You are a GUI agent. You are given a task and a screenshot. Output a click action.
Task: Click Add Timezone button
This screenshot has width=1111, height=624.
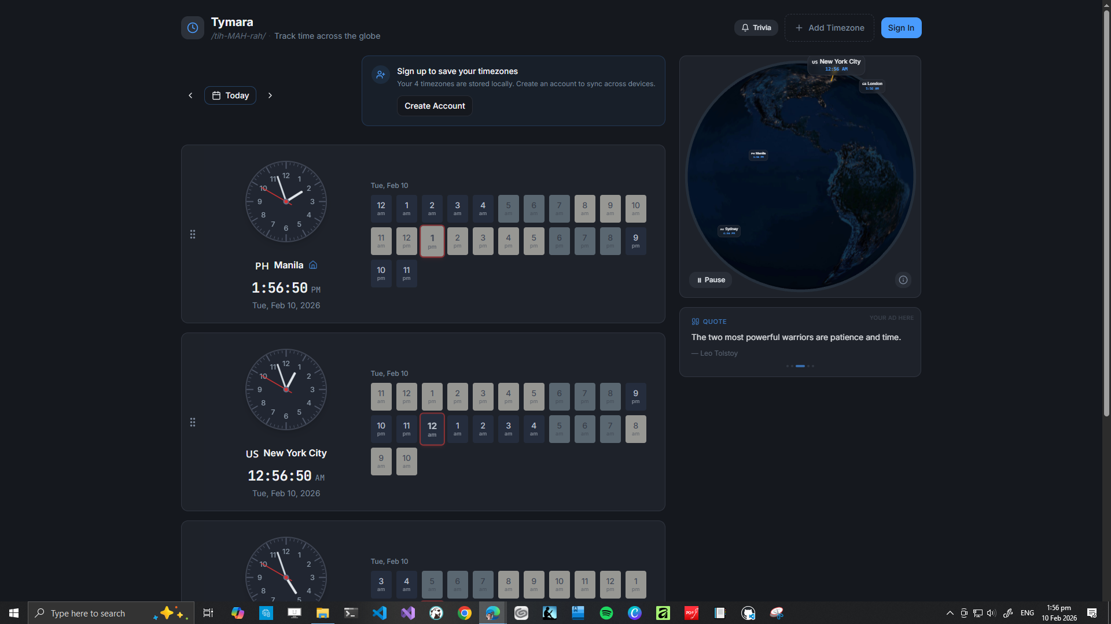tap(829, 28)
